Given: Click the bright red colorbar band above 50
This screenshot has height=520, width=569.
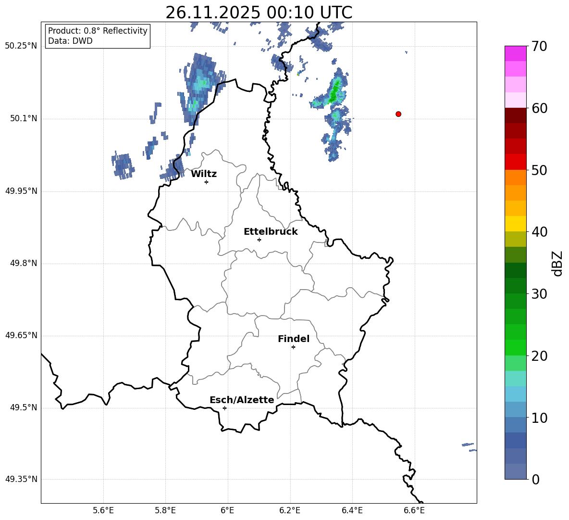Looking at the screenshot, I should click(x=516, y=162).
